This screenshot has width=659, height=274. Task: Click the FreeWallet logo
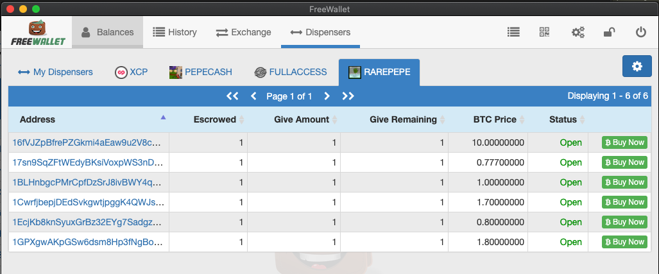38,33
